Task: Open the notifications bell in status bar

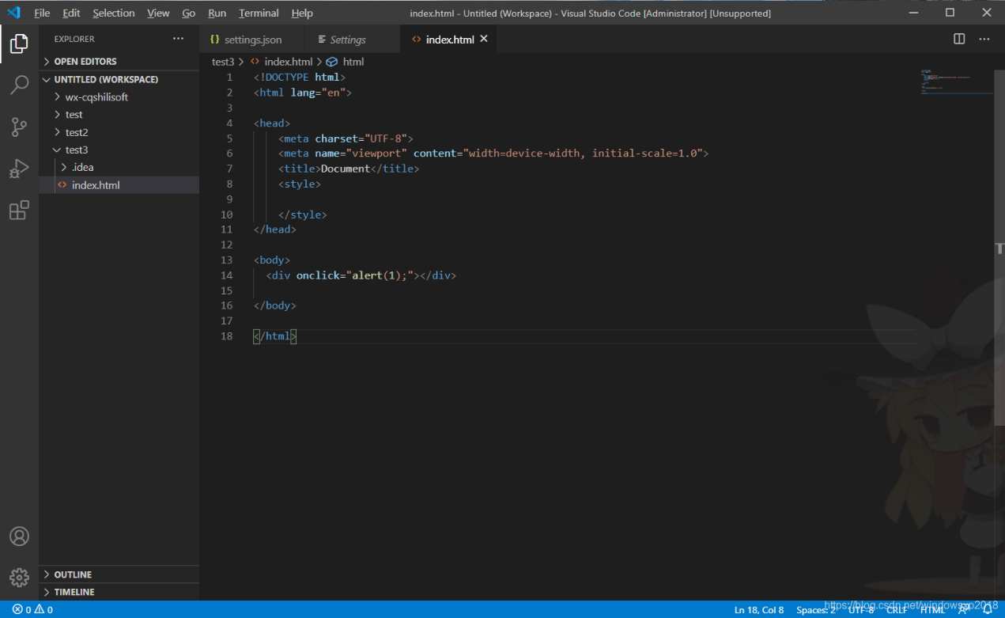Action: [x=987, y=609]
